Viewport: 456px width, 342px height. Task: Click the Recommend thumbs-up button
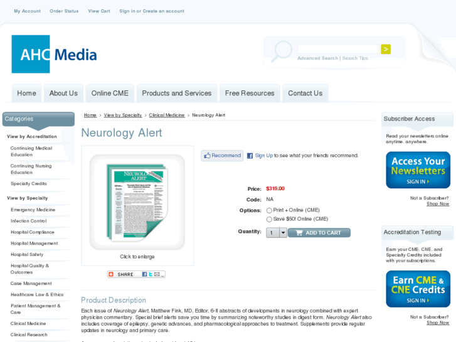click(x=222, y=156)
